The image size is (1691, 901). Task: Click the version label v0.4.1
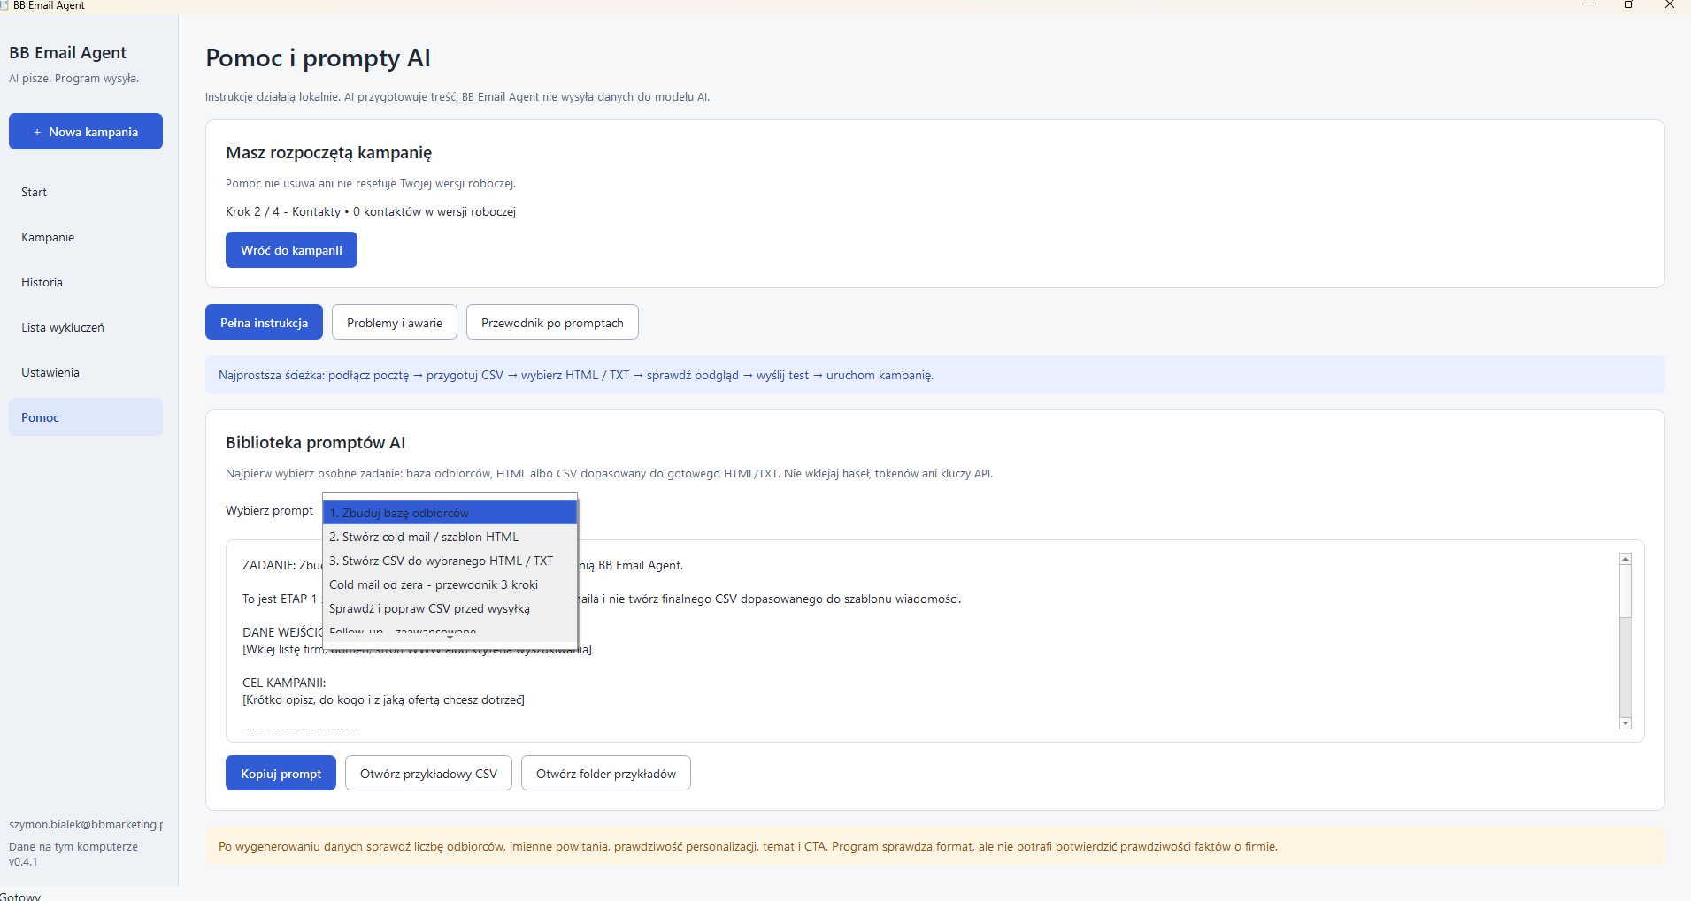click(x=23, y=862)
